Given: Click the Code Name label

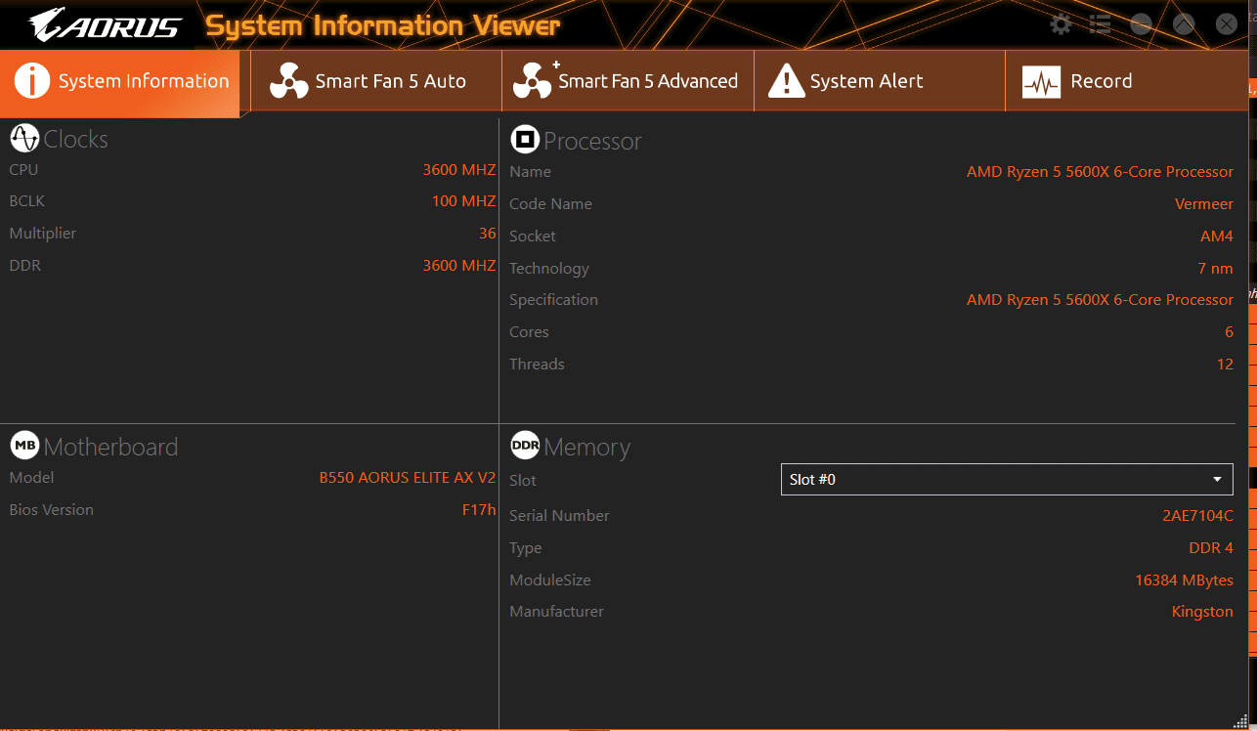Looking at the screenshot, I should coord(550,203).
